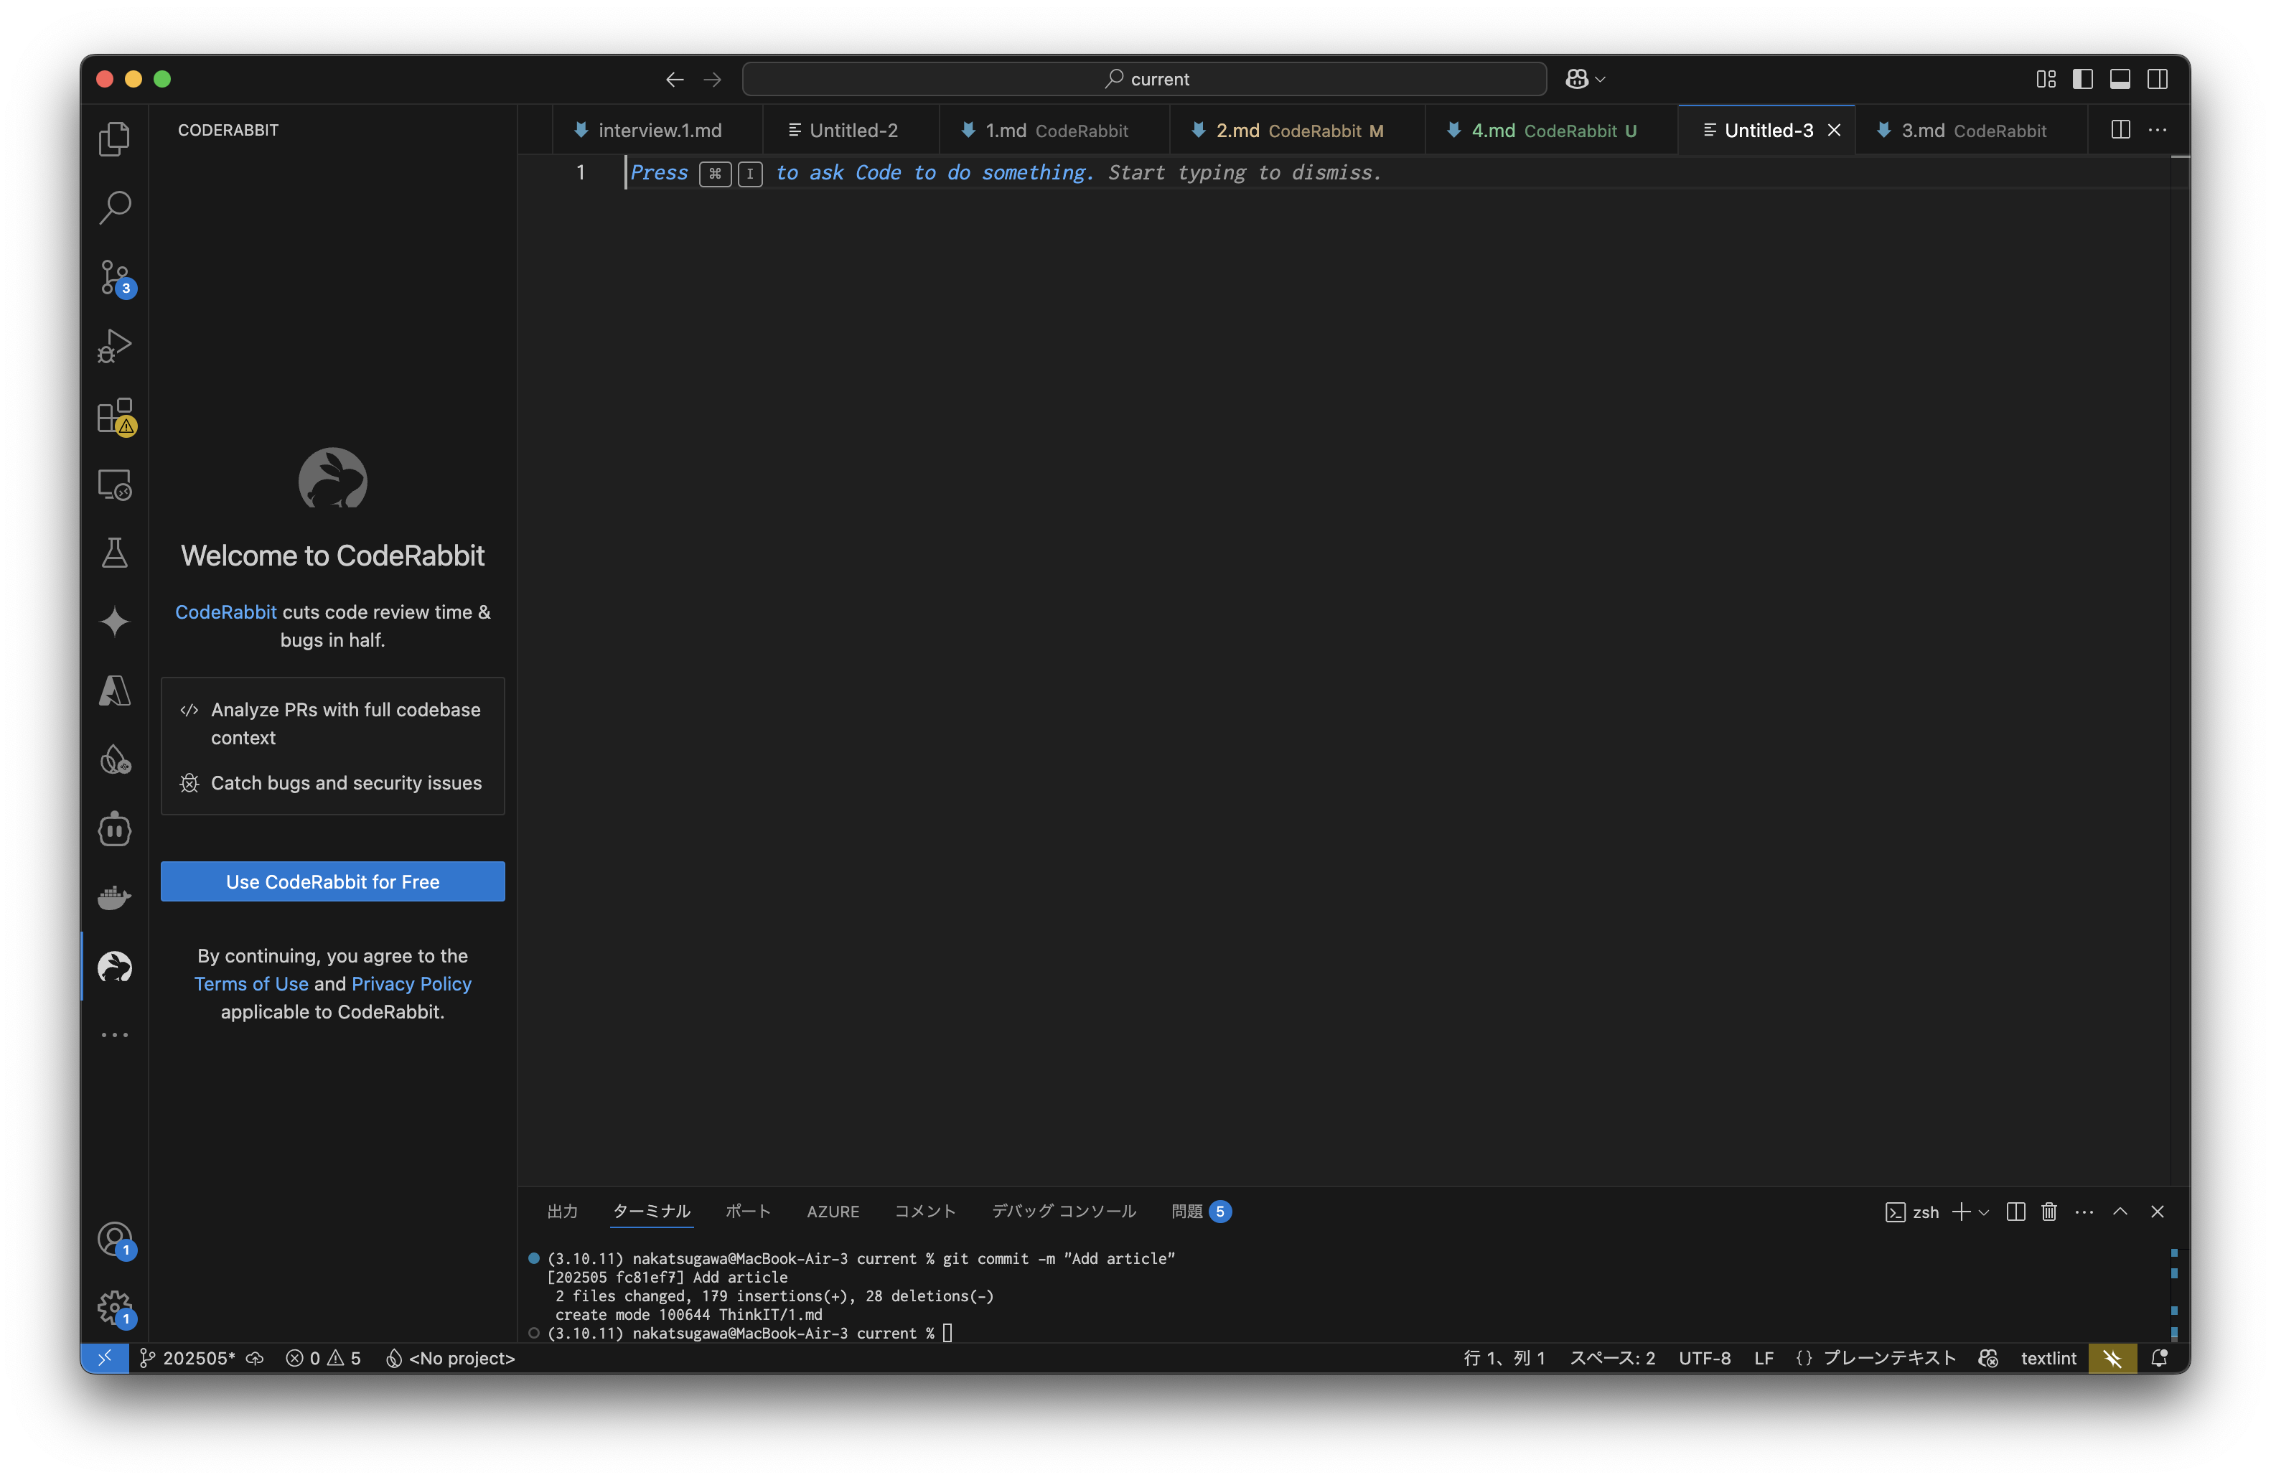Open the Testing flask view
2271x1480 pixels.
[115, 553]
